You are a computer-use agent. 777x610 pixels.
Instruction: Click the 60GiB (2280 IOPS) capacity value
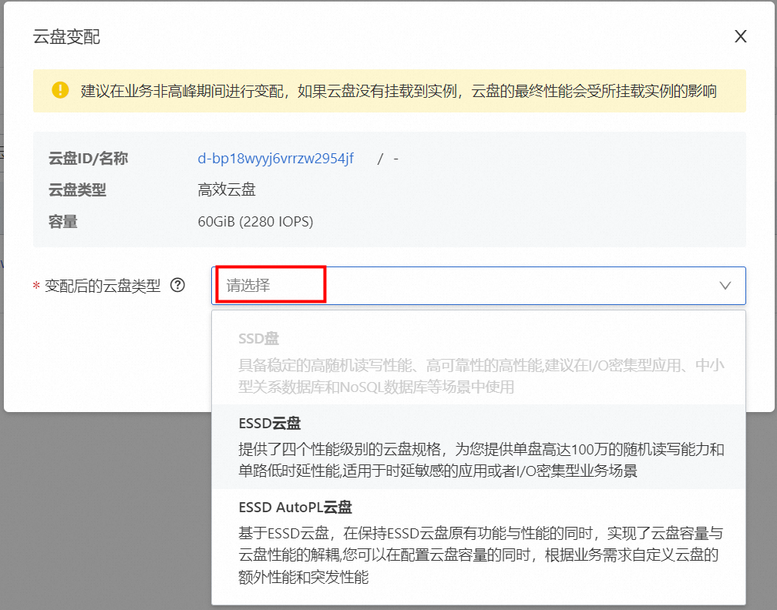tap(255, 222)
